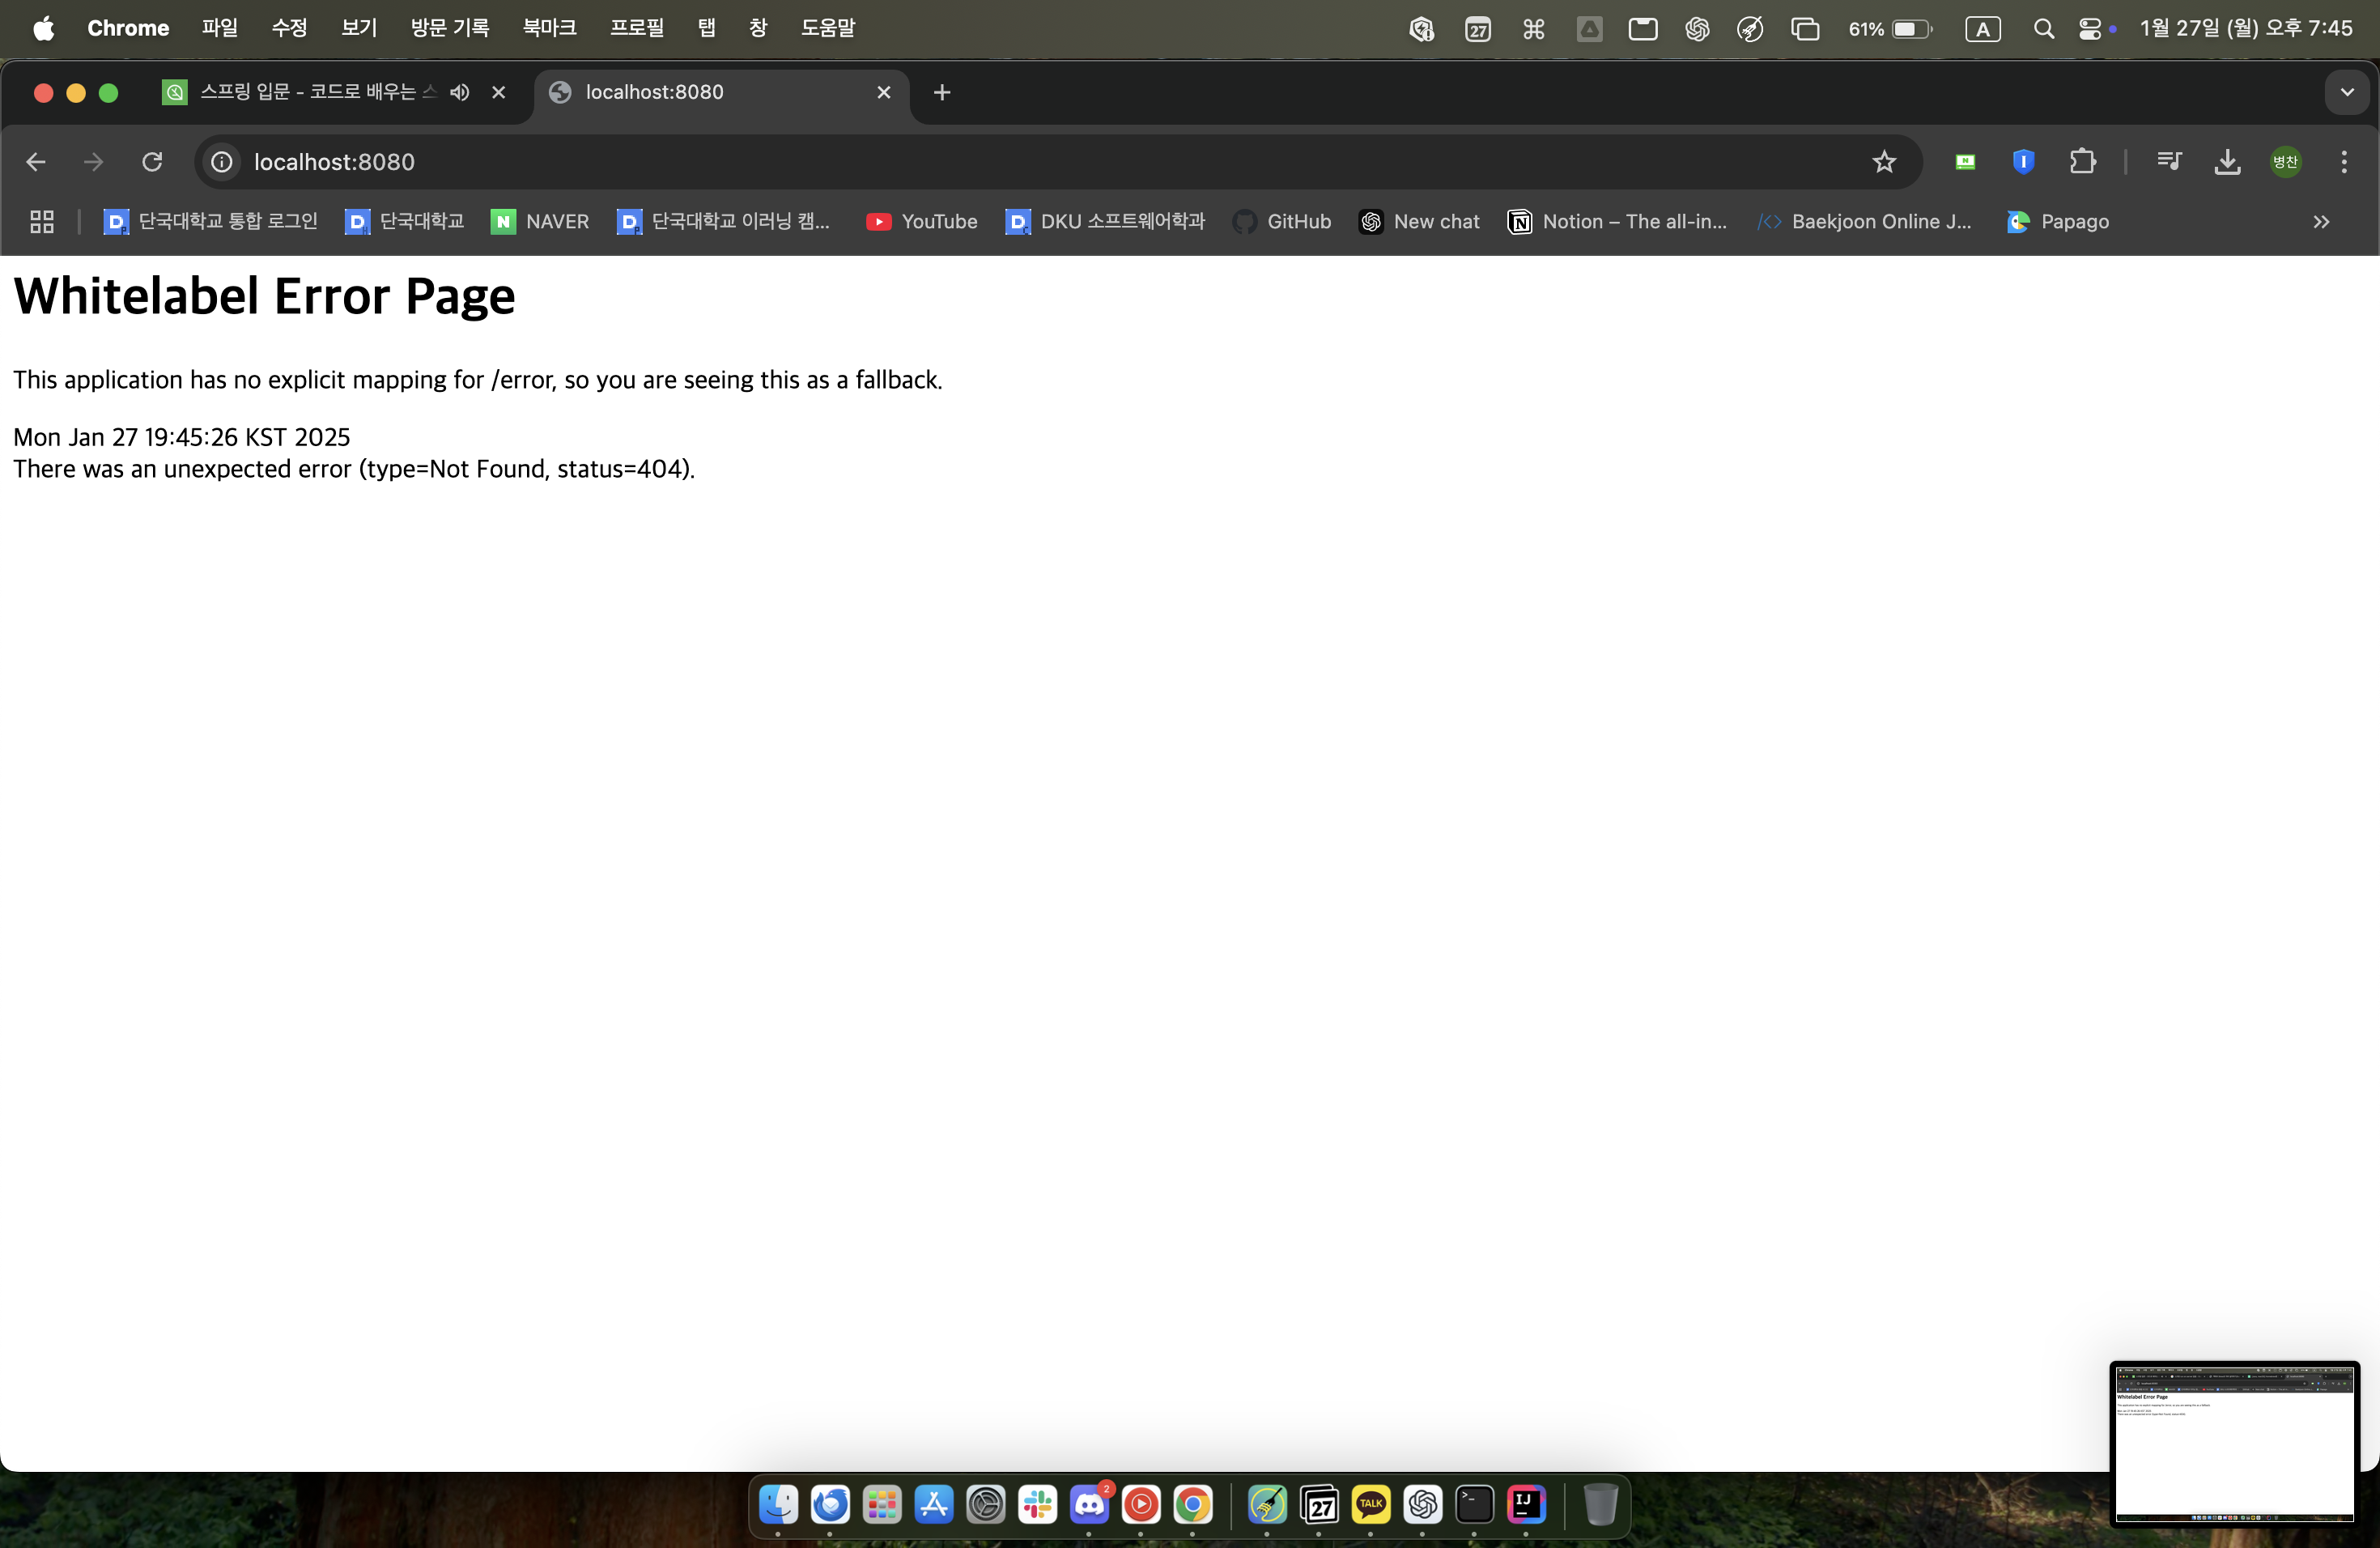Toggle the macOS Control Center icon
2380x1548 pixels.
tap(2090, 29)
